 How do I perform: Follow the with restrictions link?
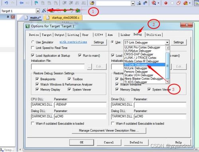pos(73,42)
